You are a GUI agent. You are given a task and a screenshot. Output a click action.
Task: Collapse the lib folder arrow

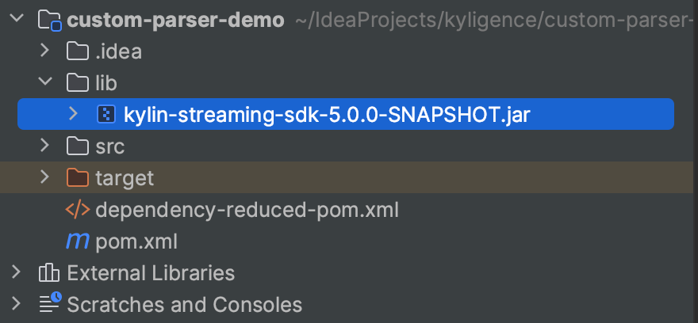point(45,82)
